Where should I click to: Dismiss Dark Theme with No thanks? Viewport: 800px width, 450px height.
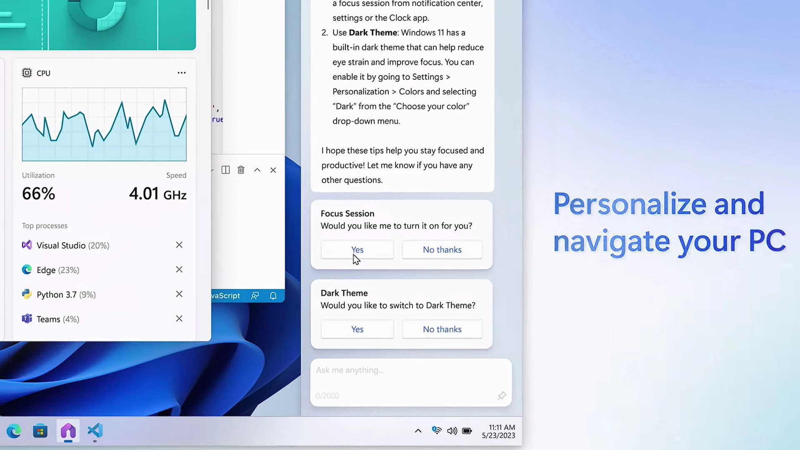coord(442,329)
